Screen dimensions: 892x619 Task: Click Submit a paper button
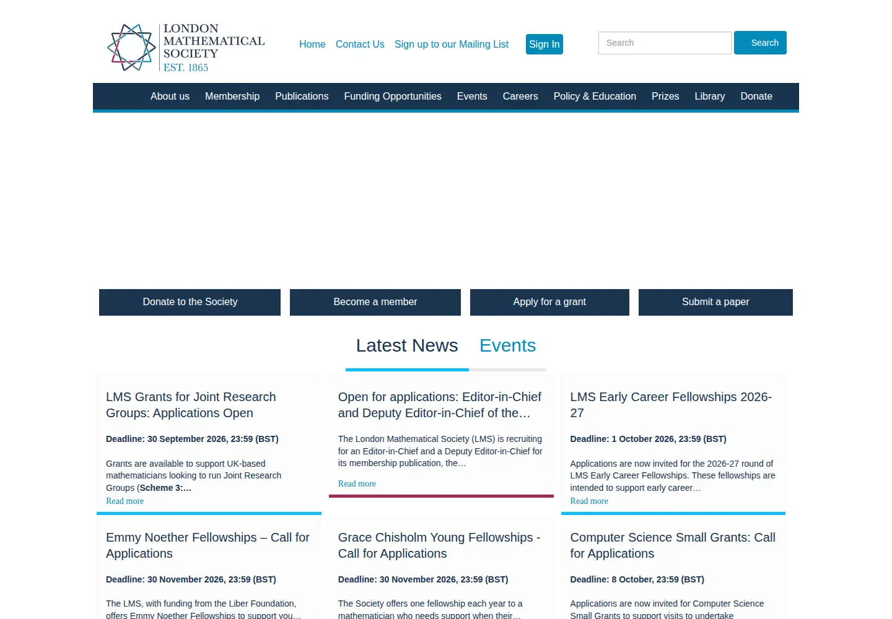715,302
